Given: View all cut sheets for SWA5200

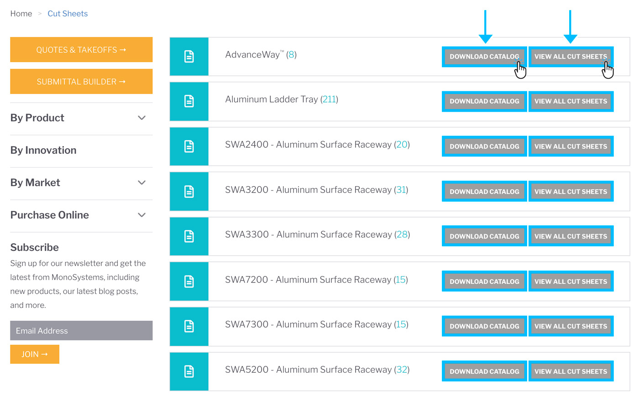Looking at the screenshot, I should pos(571,371).
